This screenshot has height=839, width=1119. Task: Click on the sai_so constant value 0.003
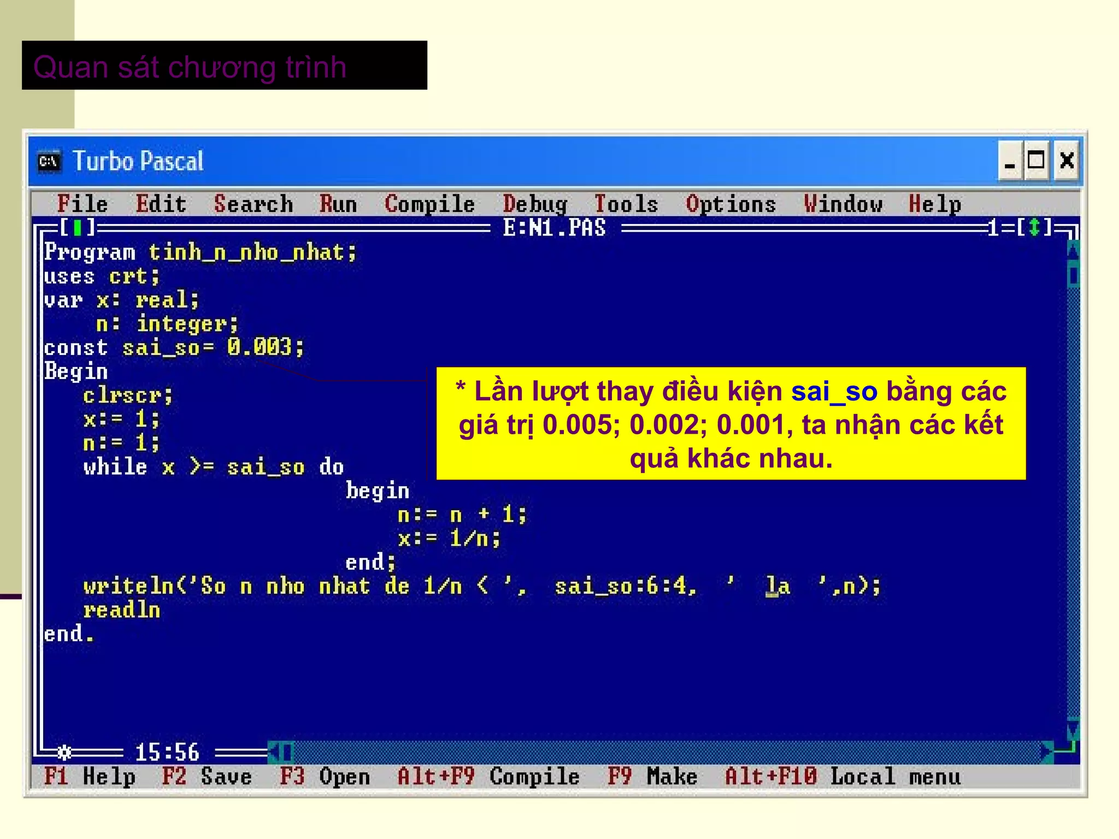pos(259,347)
